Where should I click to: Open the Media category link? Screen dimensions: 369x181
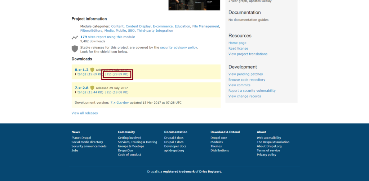(x=109, y=31)
